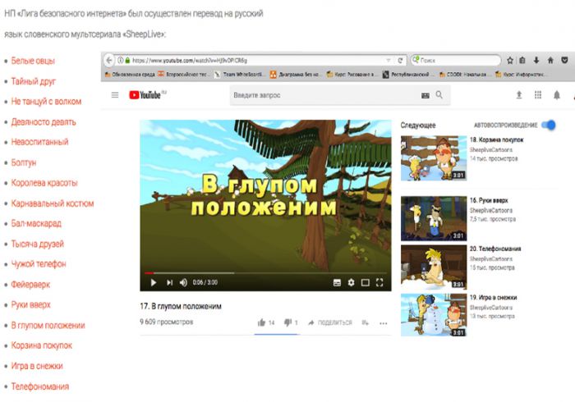Open thumbnail of 16. Руки вверх
Image resolution: width=575 pixels, height=402 pixels.
(x=434, y=218)
